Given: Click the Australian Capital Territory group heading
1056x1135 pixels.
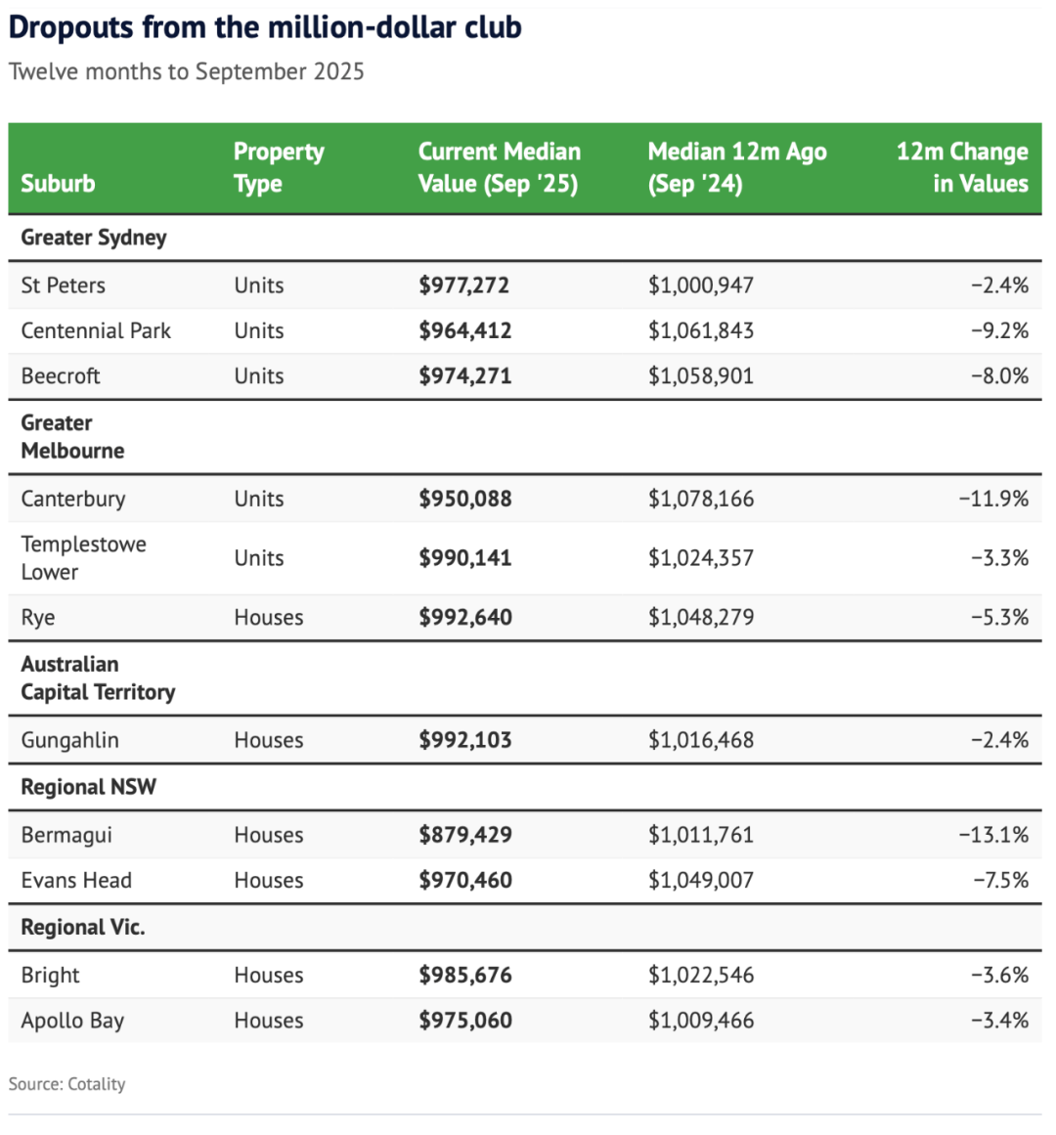Looking at the screenshot, I should pos(98,677).
